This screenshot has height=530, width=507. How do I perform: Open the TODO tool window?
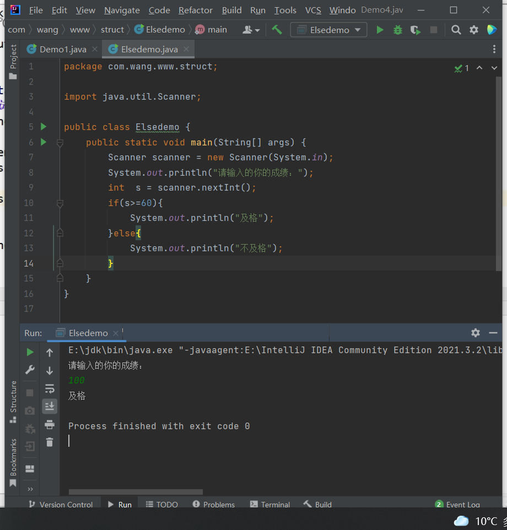click(162, 504)
